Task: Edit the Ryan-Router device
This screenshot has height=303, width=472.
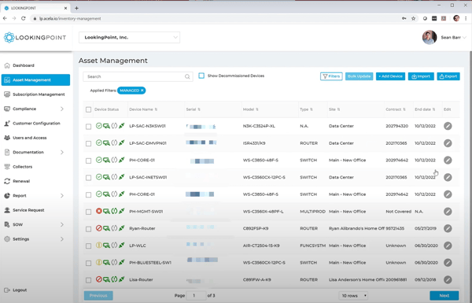Action: (x=448, y=228)
